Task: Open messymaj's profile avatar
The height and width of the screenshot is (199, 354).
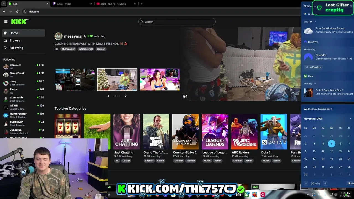Action: point(58,36)
